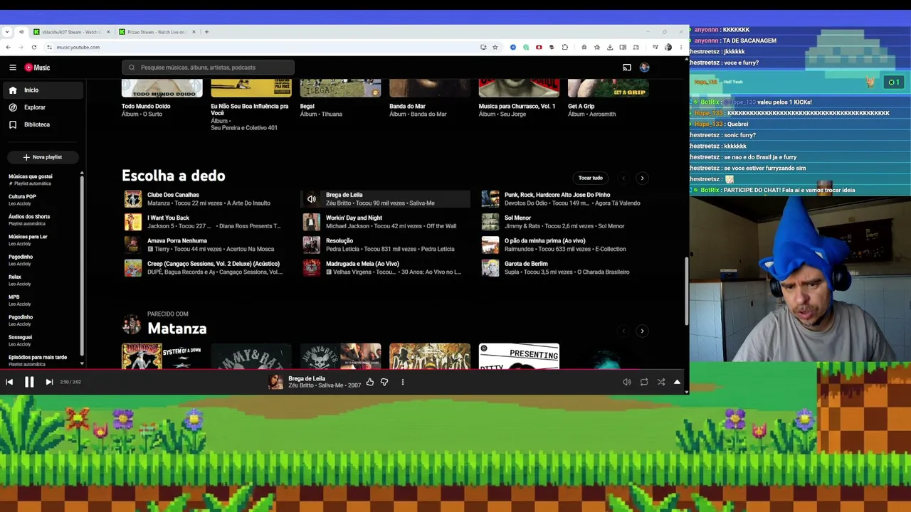Open Ilegal album by Tihuana
Screen dimensions: 911x512
click(307, 106)
